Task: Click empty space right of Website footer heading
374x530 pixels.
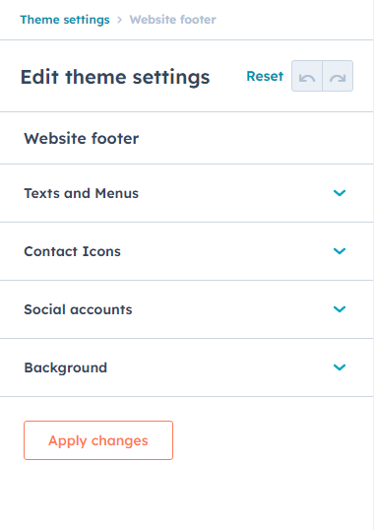Action: point(253,138)
